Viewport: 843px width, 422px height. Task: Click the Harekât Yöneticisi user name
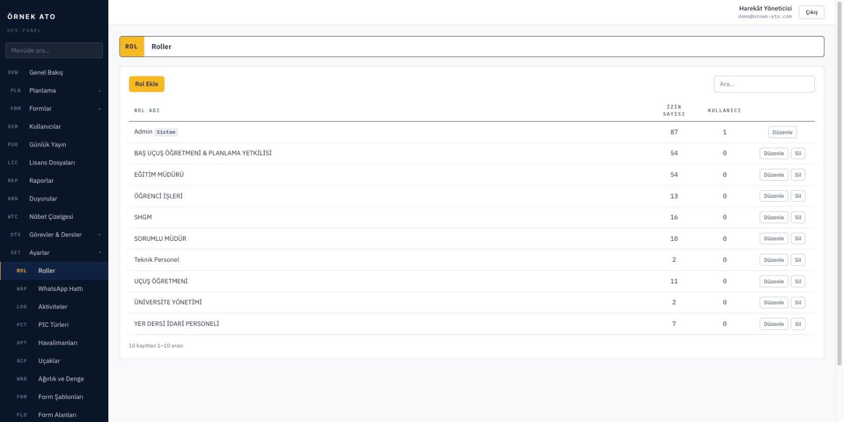pos(765,9)
